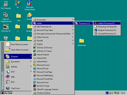Image resolution: width=127 pixels, height=95 pixels.
Task: Expand Pirch98 program group
Action: point(53,40)
